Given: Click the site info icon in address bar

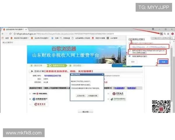Looking at the screenshot, I should coord(15,34).
